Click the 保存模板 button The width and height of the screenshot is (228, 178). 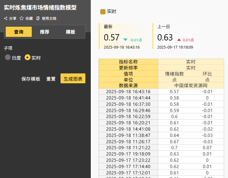pyautogui.click(x=31, y=79)
